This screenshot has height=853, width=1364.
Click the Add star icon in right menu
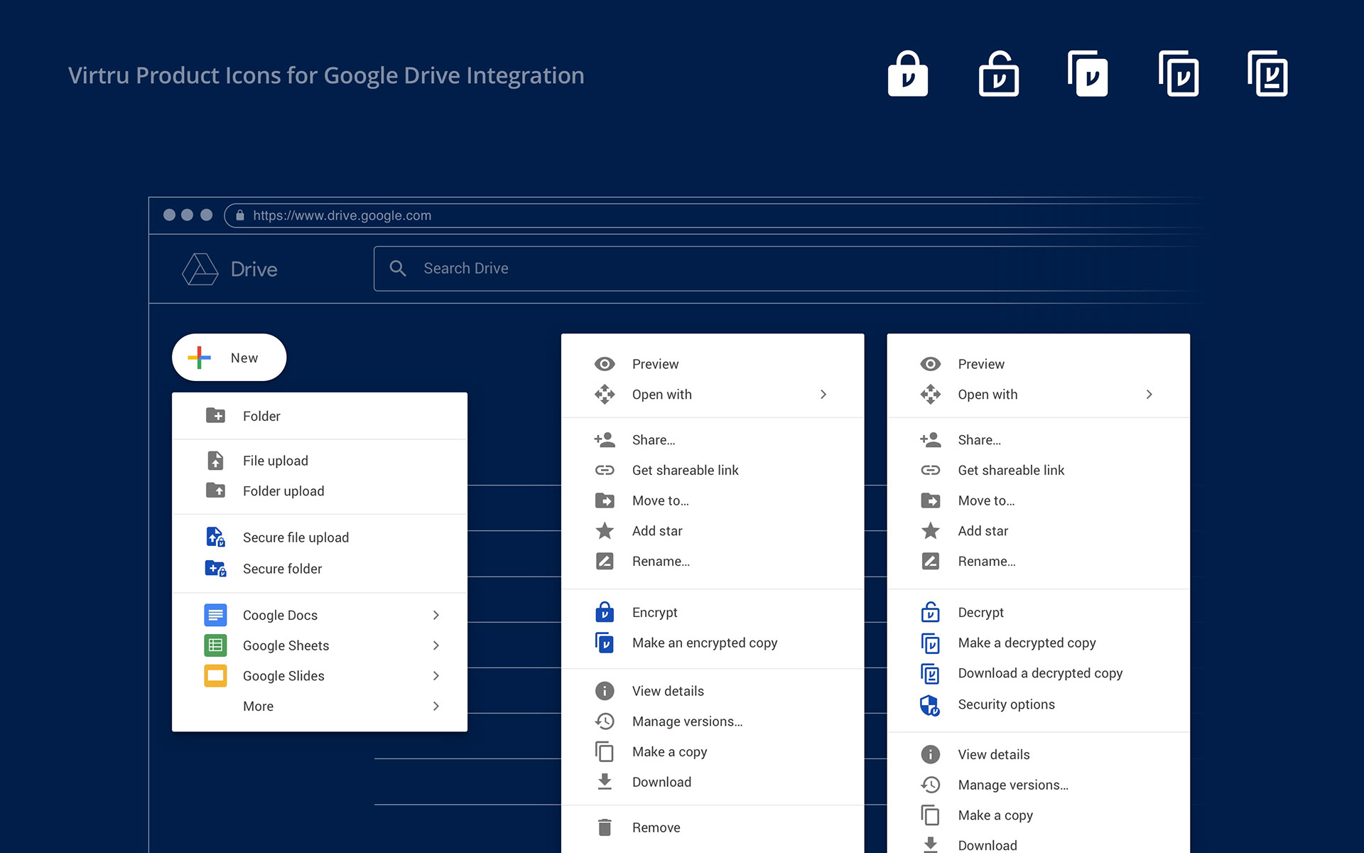[930, 530]
